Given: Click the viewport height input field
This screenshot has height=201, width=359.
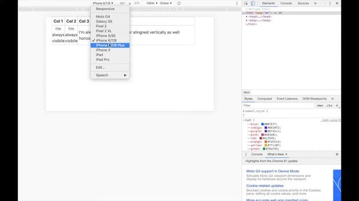Looking at the screenshot, I should (x=137, y=3).
